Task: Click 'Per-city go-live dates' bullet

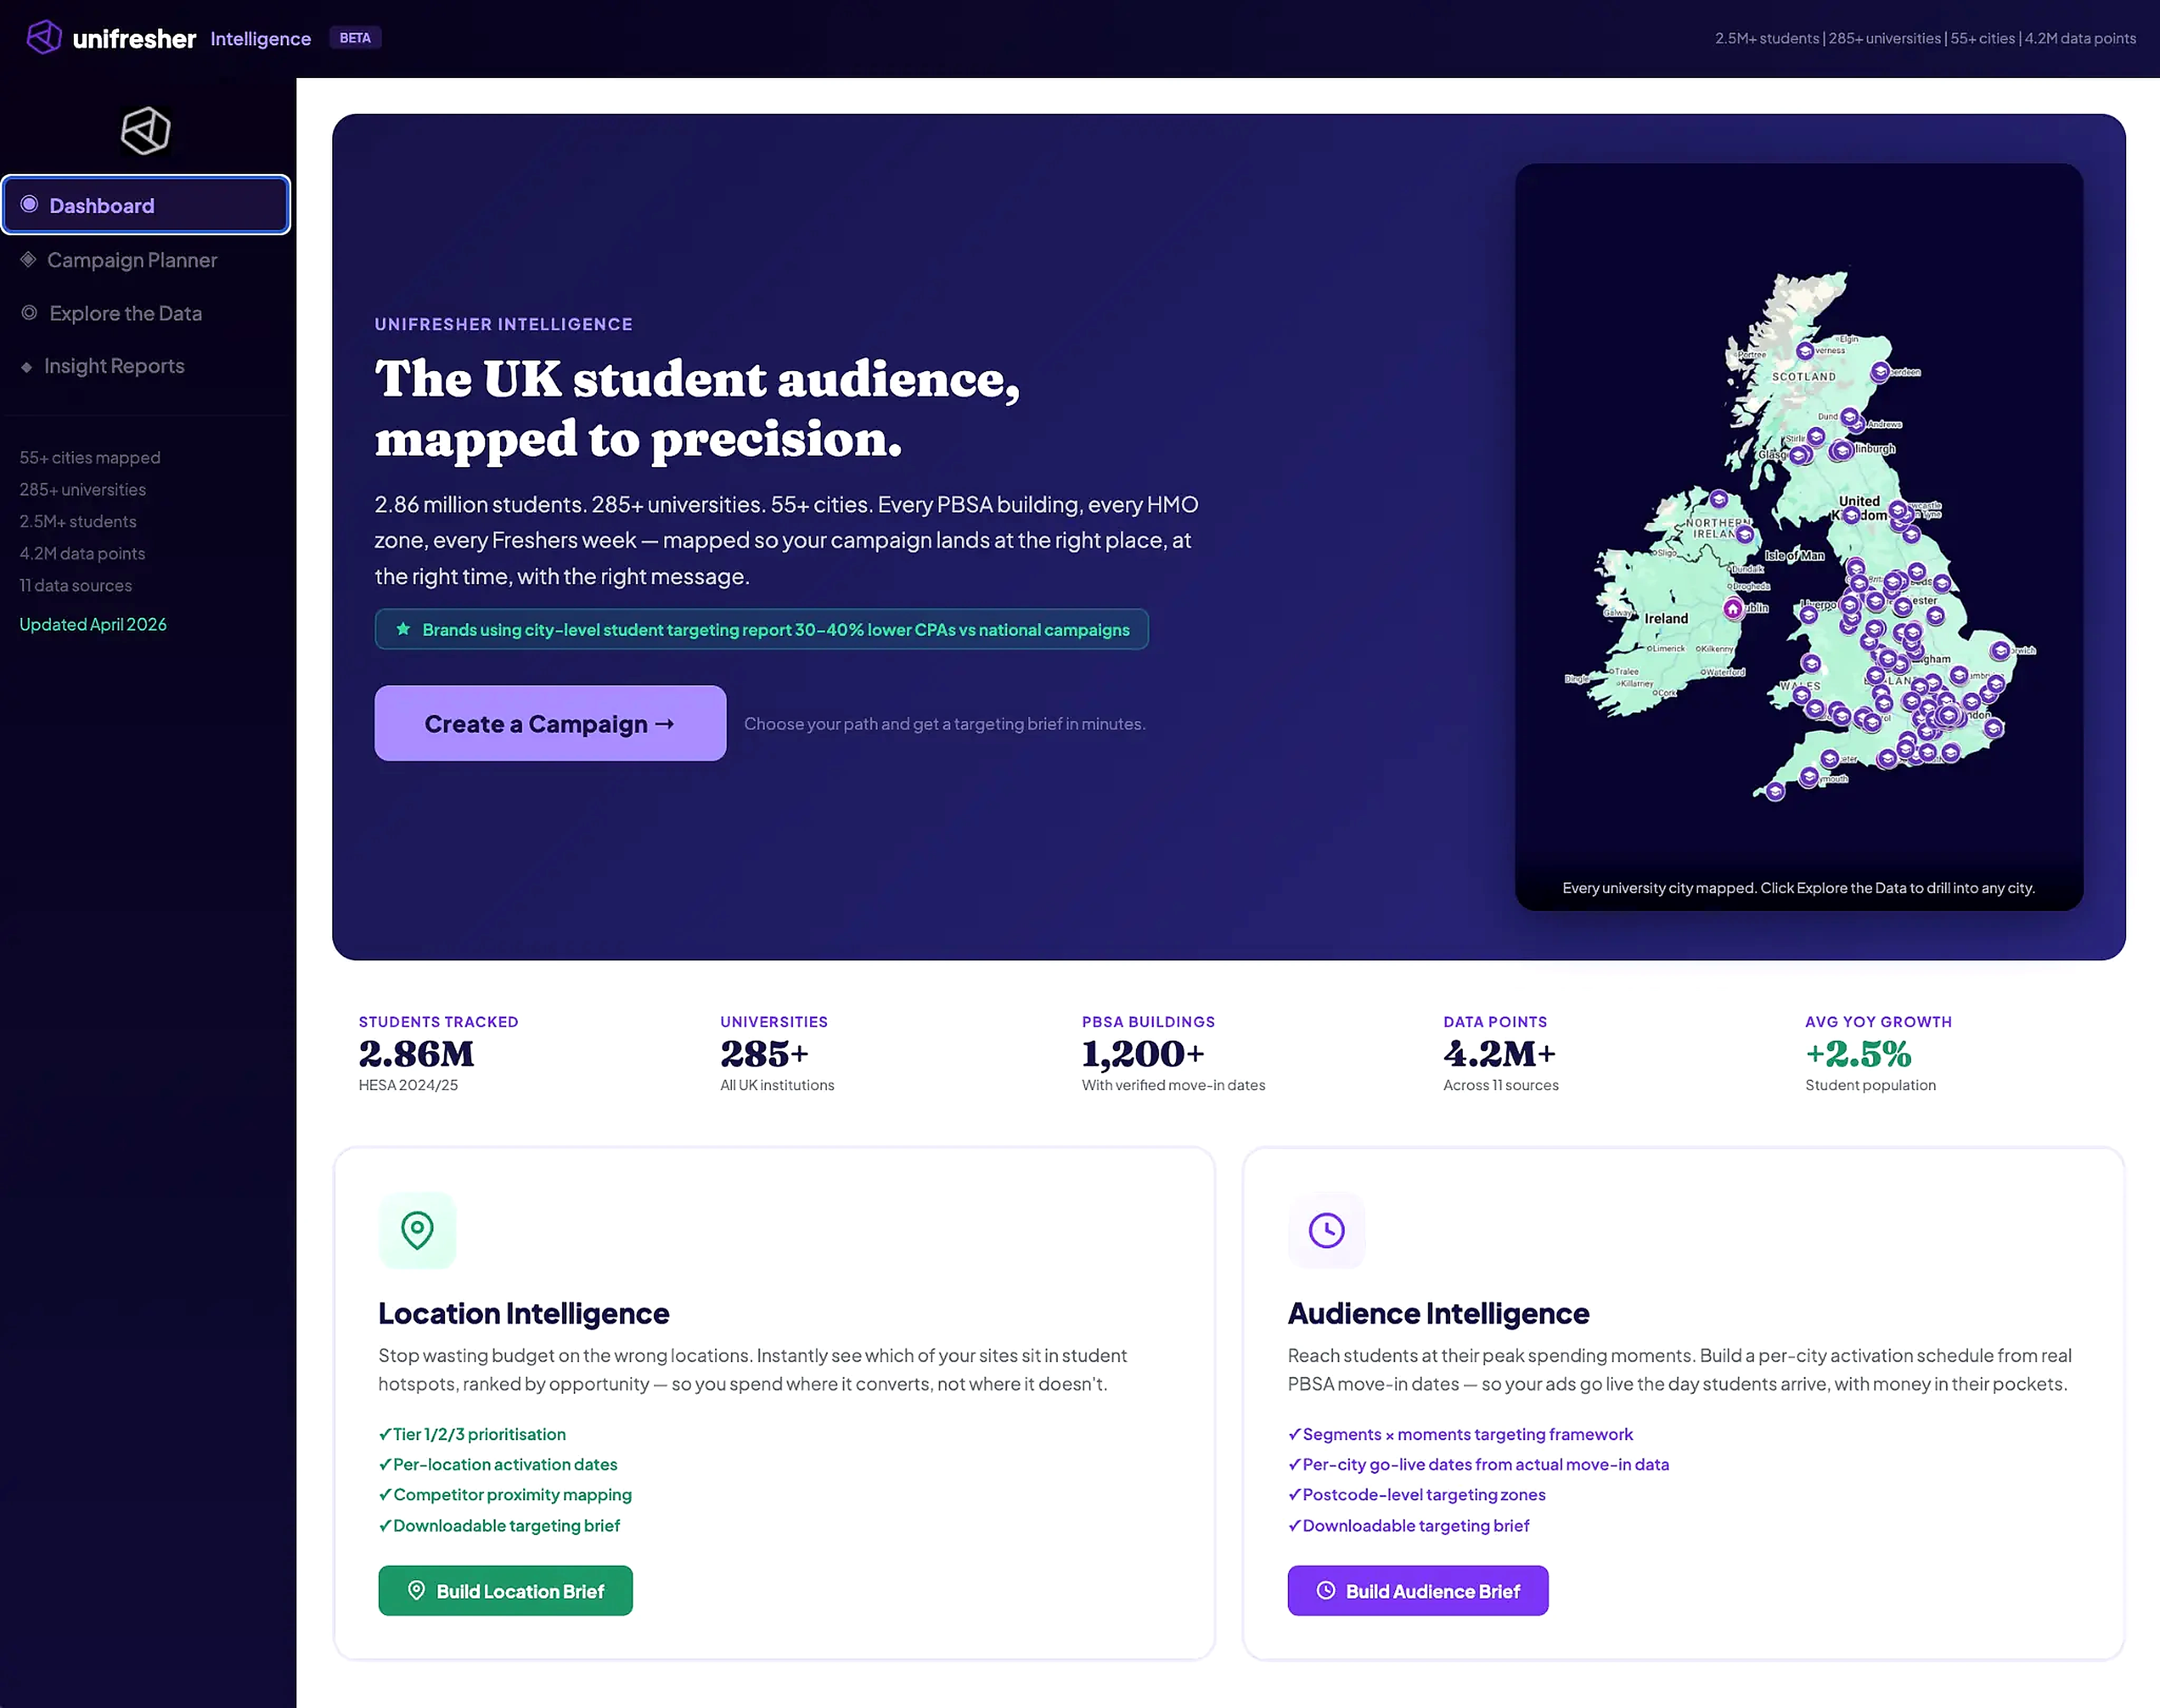Action: 1479,1464
